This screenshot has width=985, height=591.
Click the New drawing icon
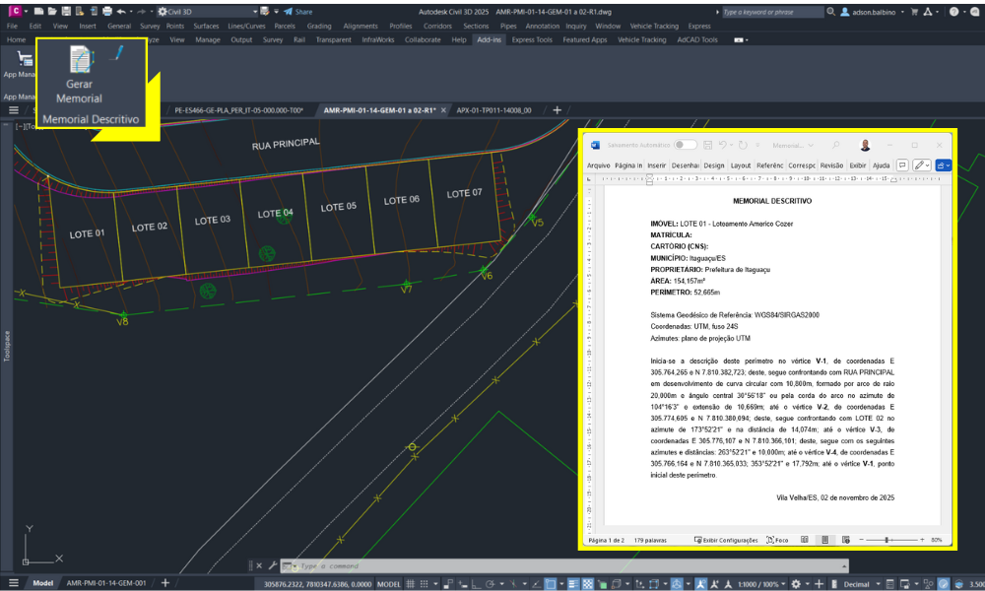39,11
